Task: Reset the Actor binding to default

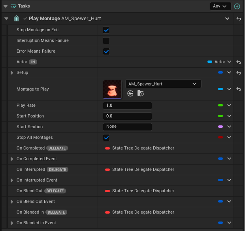Action: tap(239, 62)
